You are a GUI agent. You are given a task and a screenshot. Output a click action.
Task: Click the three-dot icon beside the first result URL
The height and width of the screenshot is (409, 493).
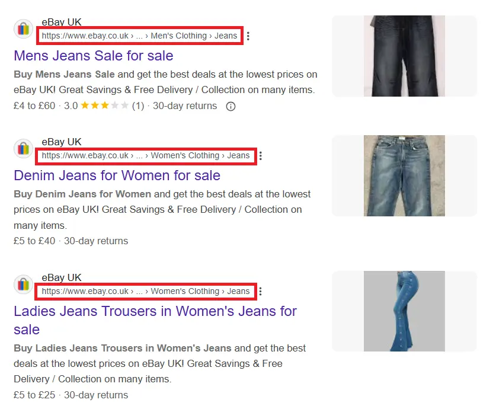point(248,36)
